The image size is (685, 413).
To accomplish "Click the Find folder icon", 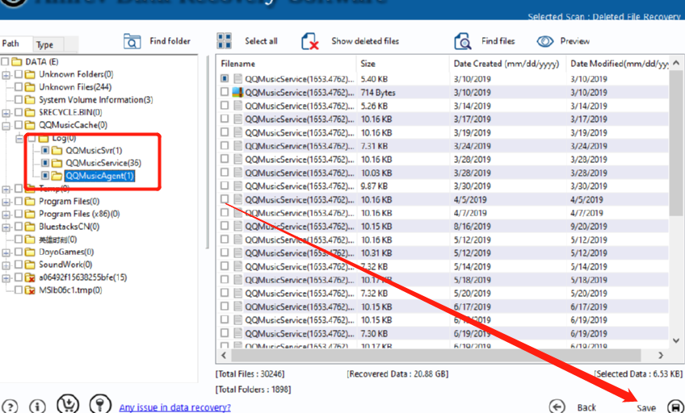I will click(x=132, y=41).
